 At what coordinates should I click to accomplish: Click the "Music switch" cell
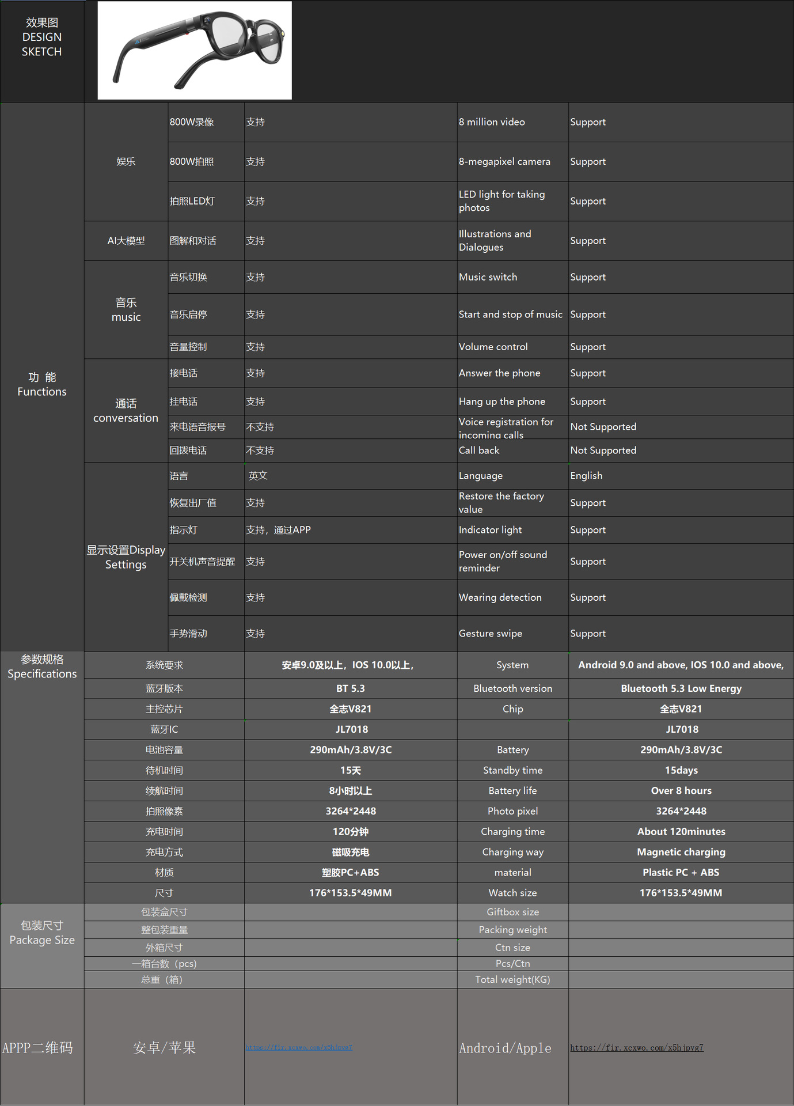[488, 277]
